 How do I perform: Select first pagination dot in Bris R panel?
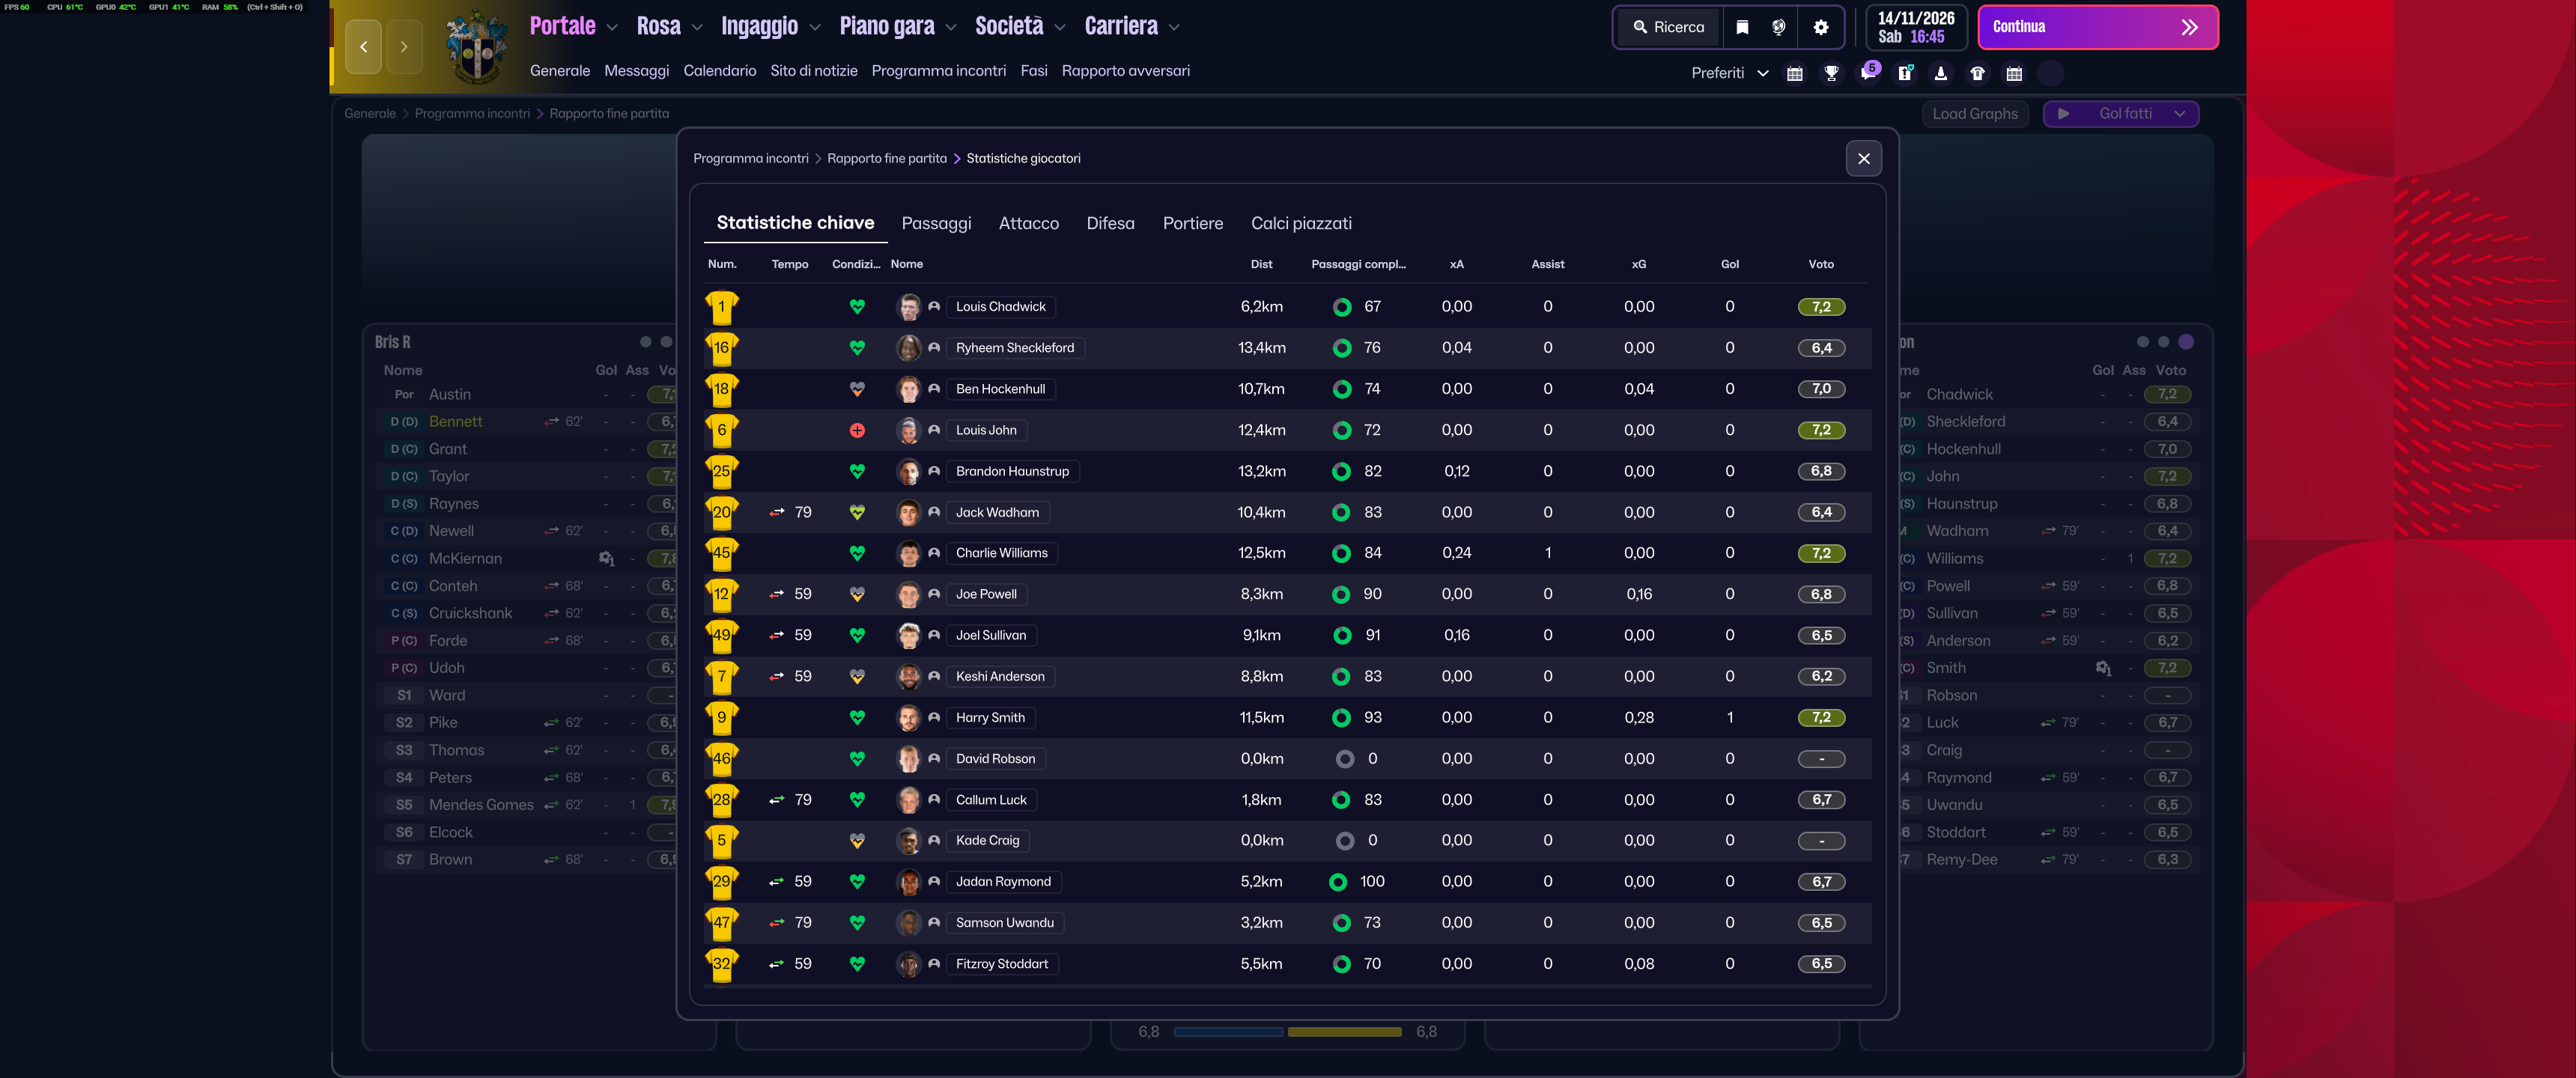645,342
